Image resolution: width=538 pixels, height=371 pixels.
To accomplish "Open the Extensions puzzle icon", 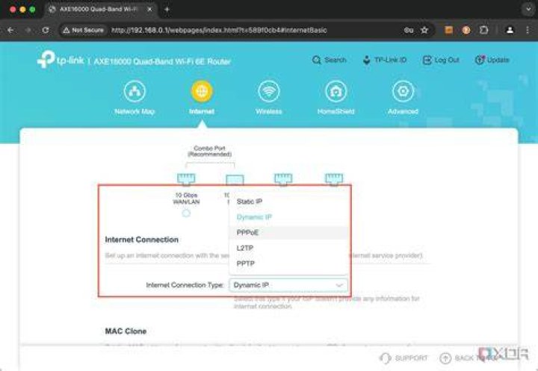I will 483,30.
